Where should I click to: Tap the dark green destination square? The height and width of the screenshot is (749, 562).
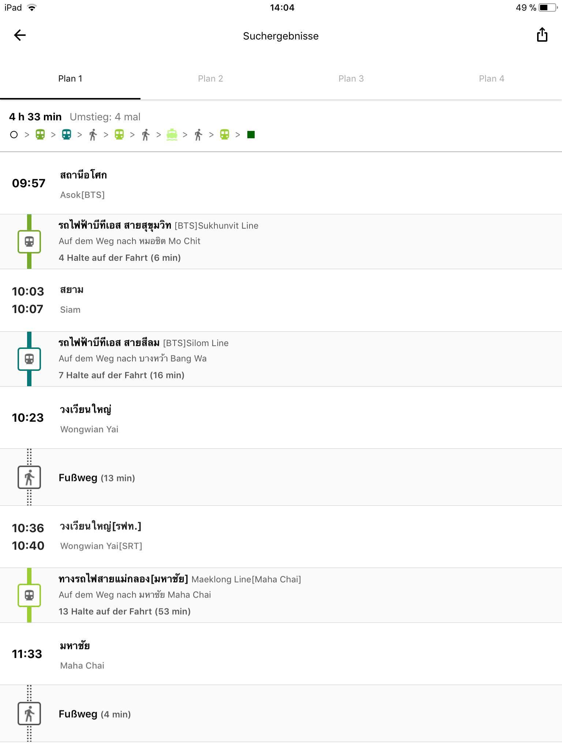251,135
